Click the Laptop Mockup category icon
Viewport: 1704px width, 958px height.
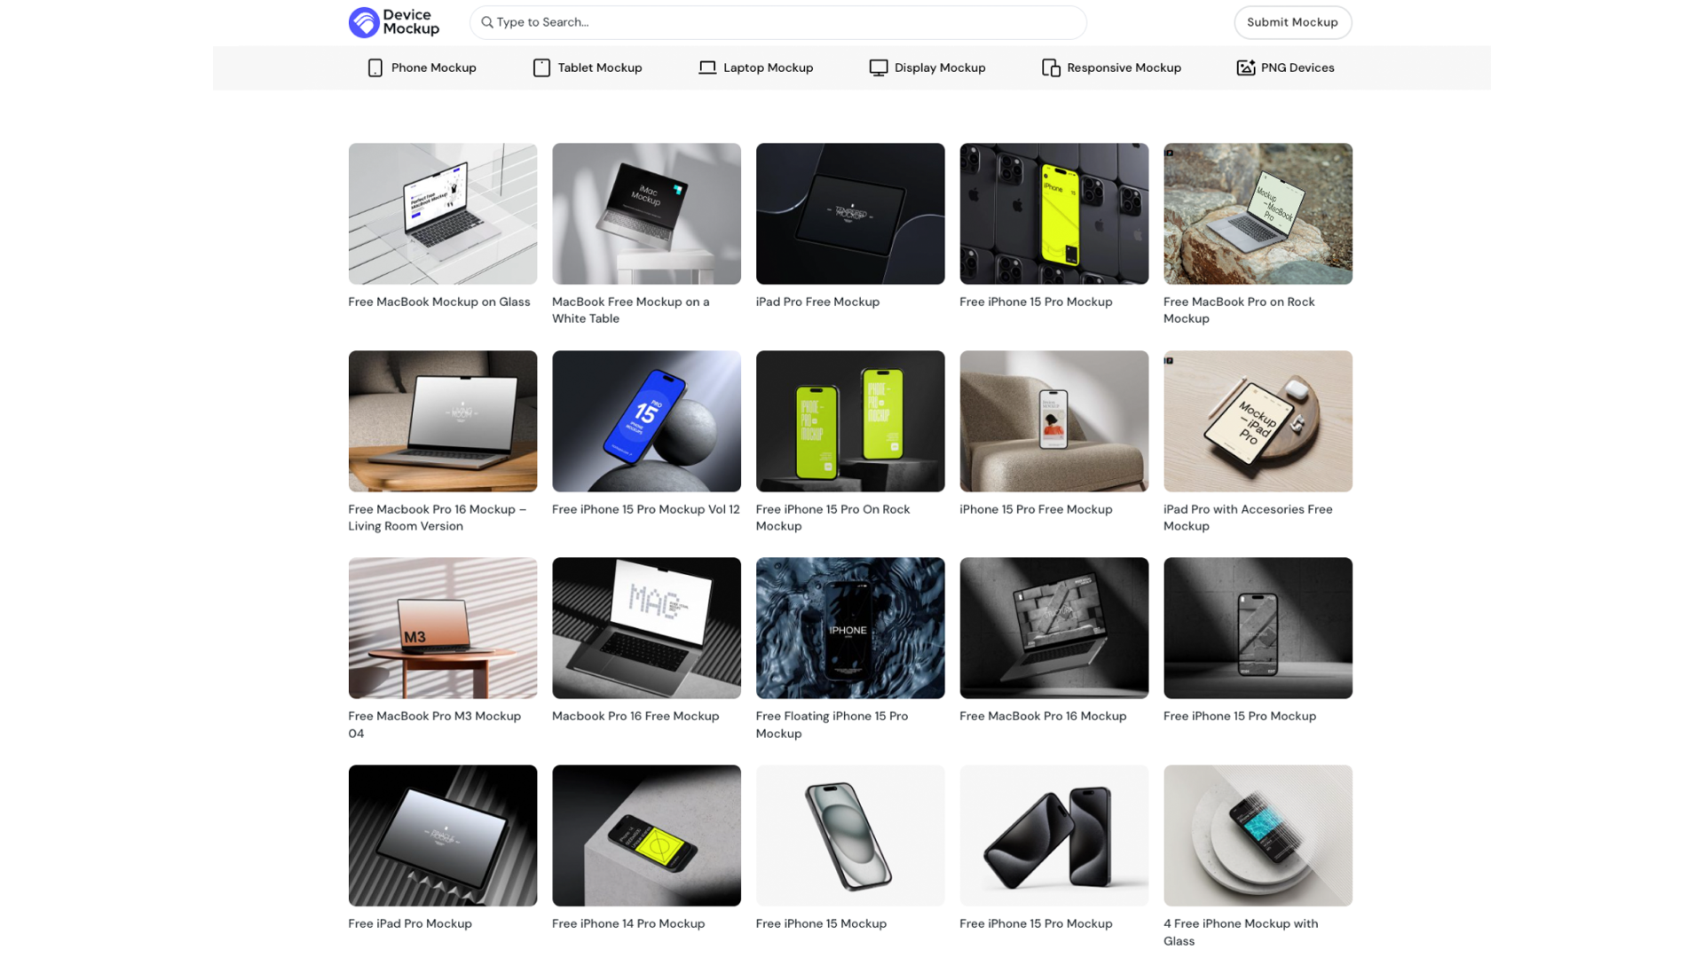[706, 67]
